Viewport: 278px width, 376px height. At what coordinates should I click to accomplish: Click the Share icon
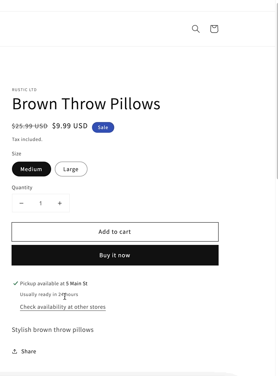(15, 351)
